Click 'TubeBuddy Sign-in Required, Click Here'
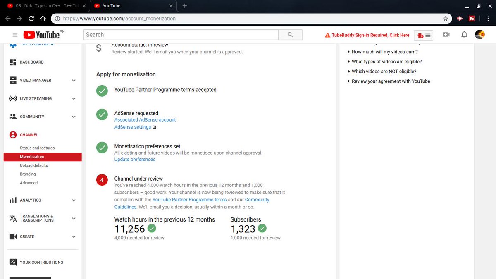Viewport: 496px width, 279px height. coord(367,36)
